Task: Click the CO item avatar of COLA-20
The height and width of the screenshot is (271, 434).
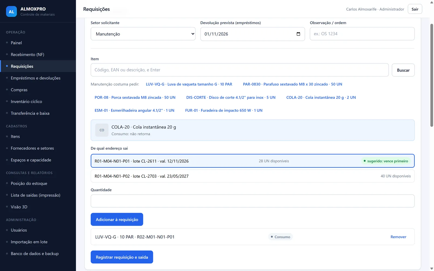Action: pyautogui.click(x=102, y=130)
